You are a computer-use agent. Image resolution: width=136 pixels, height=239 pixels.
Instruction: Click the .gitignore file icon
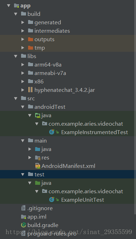pos(23,208)
